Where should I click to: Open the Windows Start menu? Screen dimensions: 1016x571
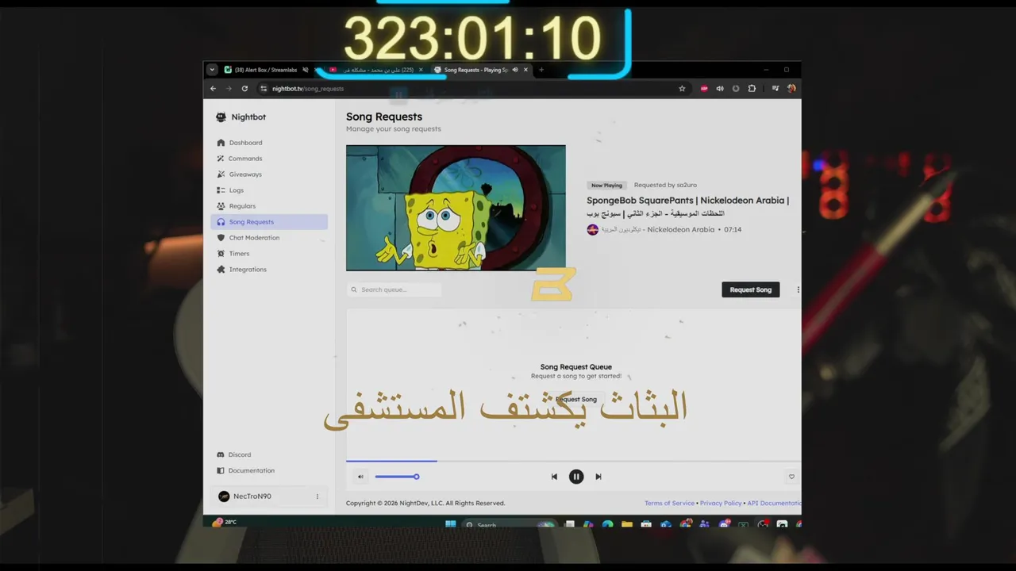coord(451,524)
